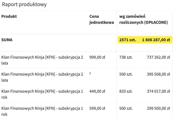Viewport: 173px width, 118px height.
Task: Click the '449,00 zł' unit price
Action: pyautogui.click(x=97, y=91)
